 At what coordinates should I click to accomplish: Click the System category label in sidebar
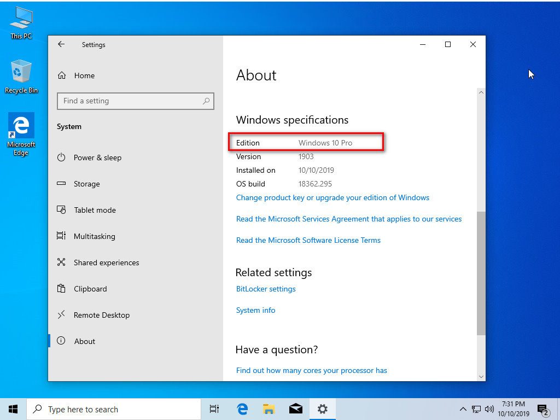click(69, 127)
